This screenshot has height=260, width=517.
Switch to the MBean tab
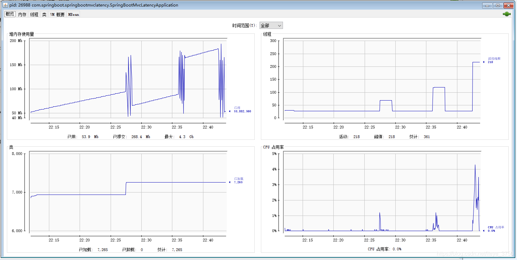[x=73, y=14]
